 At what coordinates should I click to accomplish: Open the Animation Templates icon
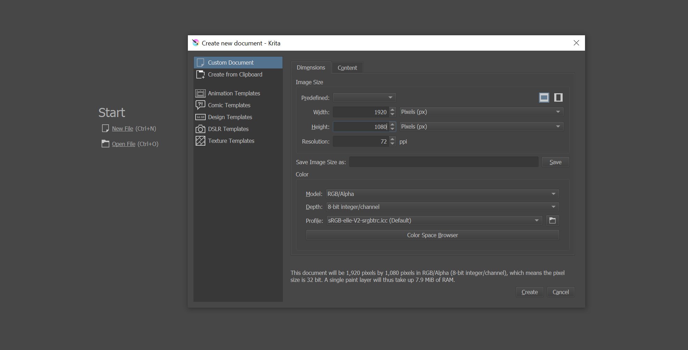(x=200, y=93)
